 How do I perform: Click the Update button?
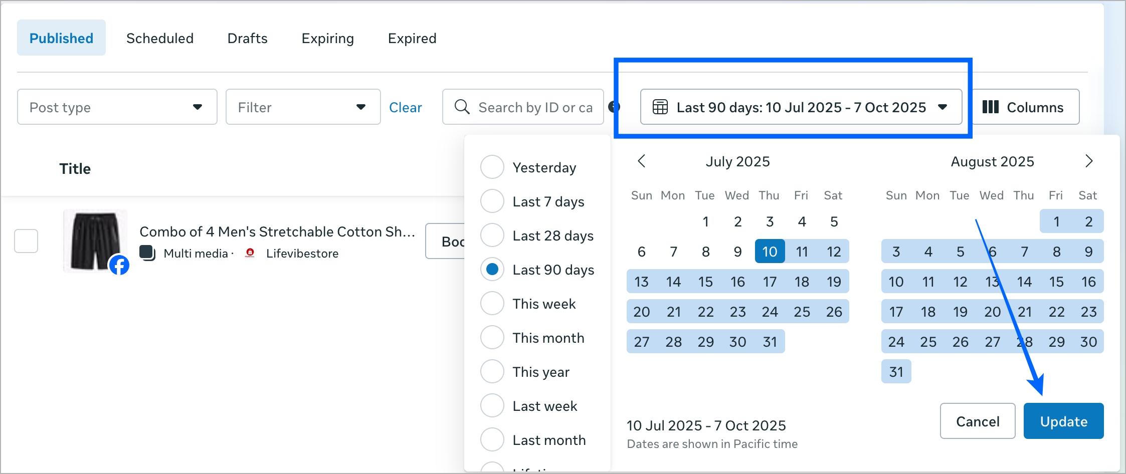point(1063,421)
